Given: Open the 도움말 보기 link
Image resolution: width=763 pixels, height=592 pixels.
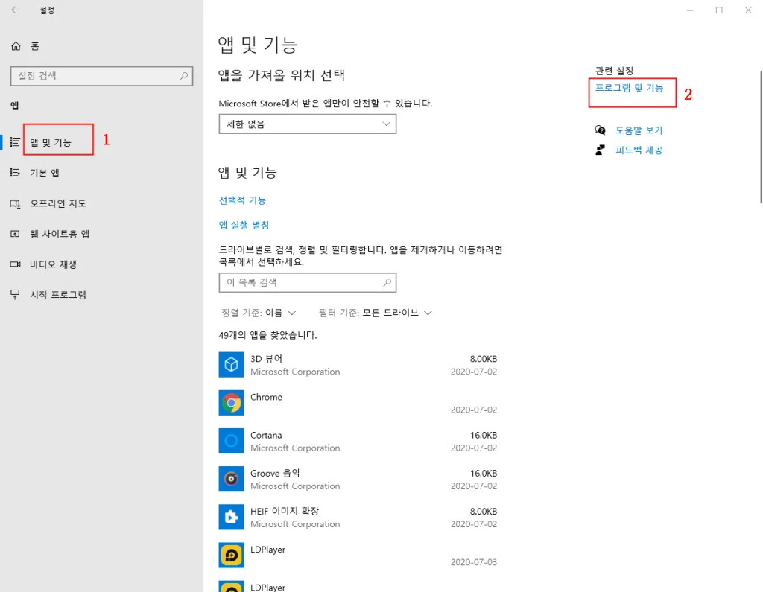Looking at the screenshot, I should pos(639,130).
